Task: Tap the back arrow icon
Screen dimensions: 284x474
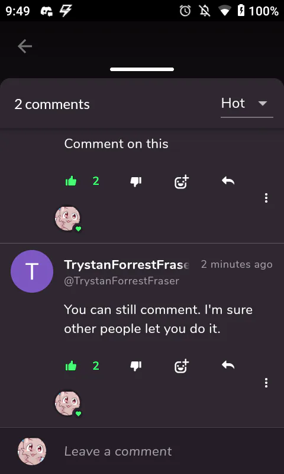Action: click(25, 47)
